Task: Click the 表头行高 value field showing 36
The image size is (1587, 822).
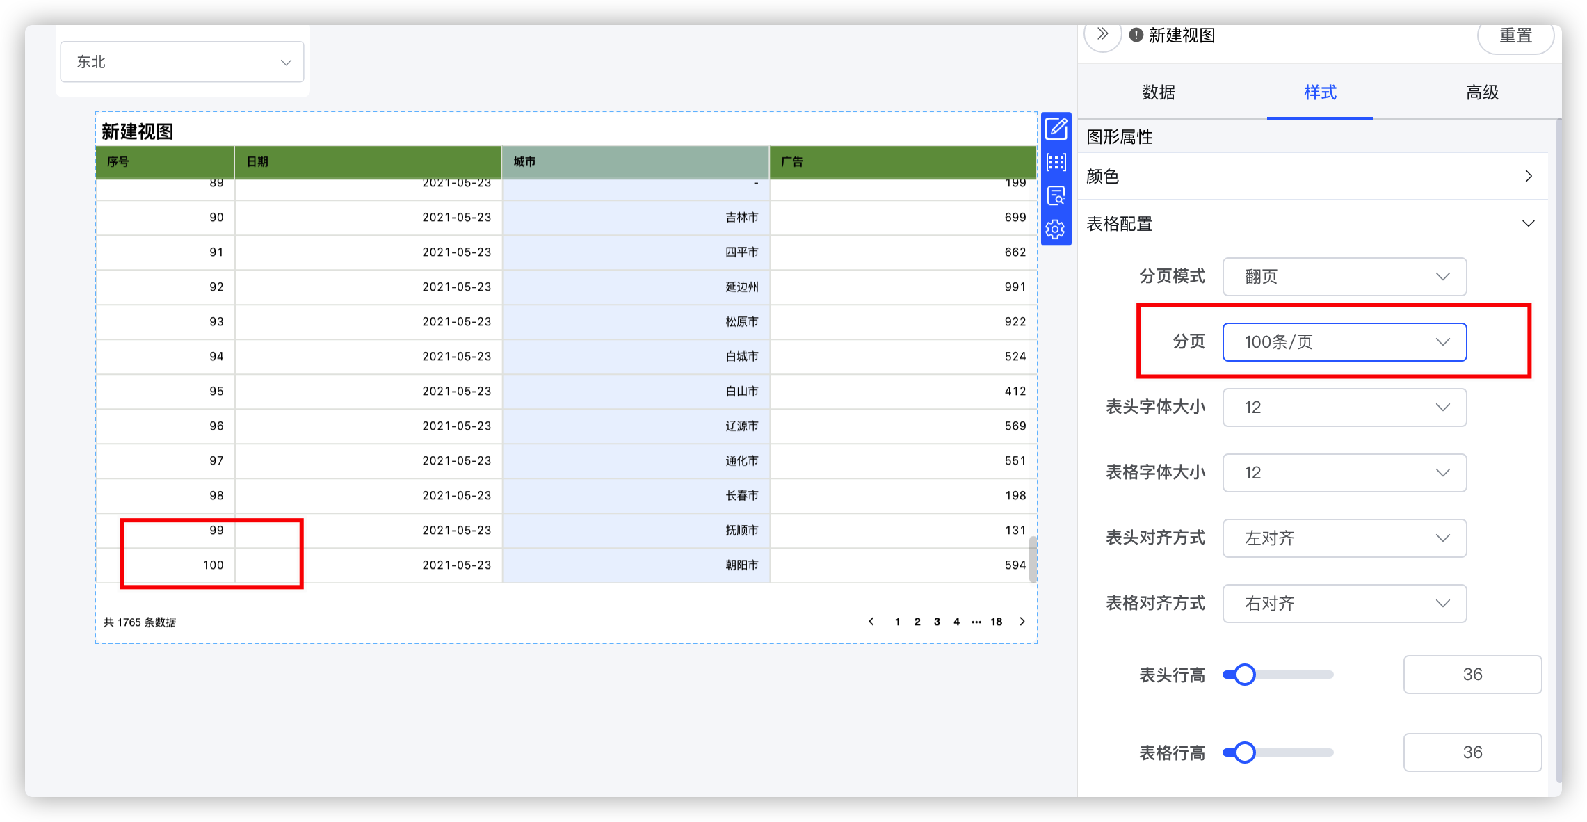Action: point(1472,675)
